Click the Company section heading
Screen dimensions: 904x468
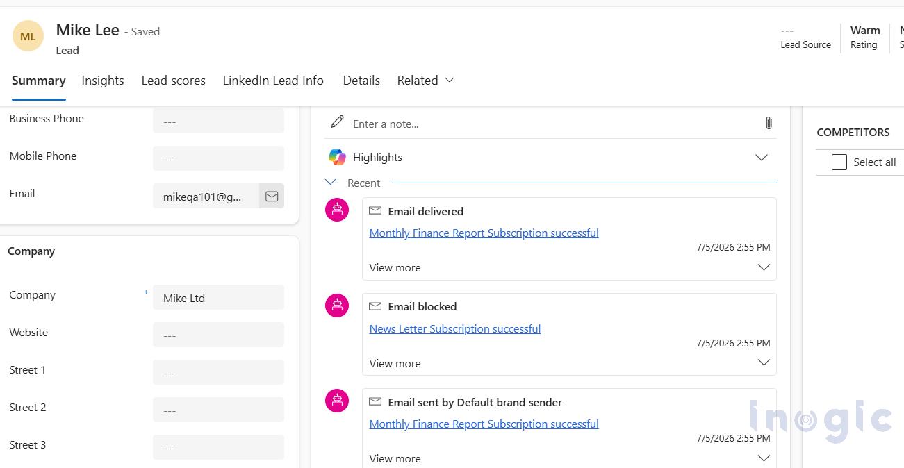coord(31,251)
